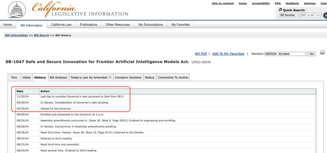Screen dimensions: 327x153
Task: Click the Go button next to Version
Action: point(312,54)
